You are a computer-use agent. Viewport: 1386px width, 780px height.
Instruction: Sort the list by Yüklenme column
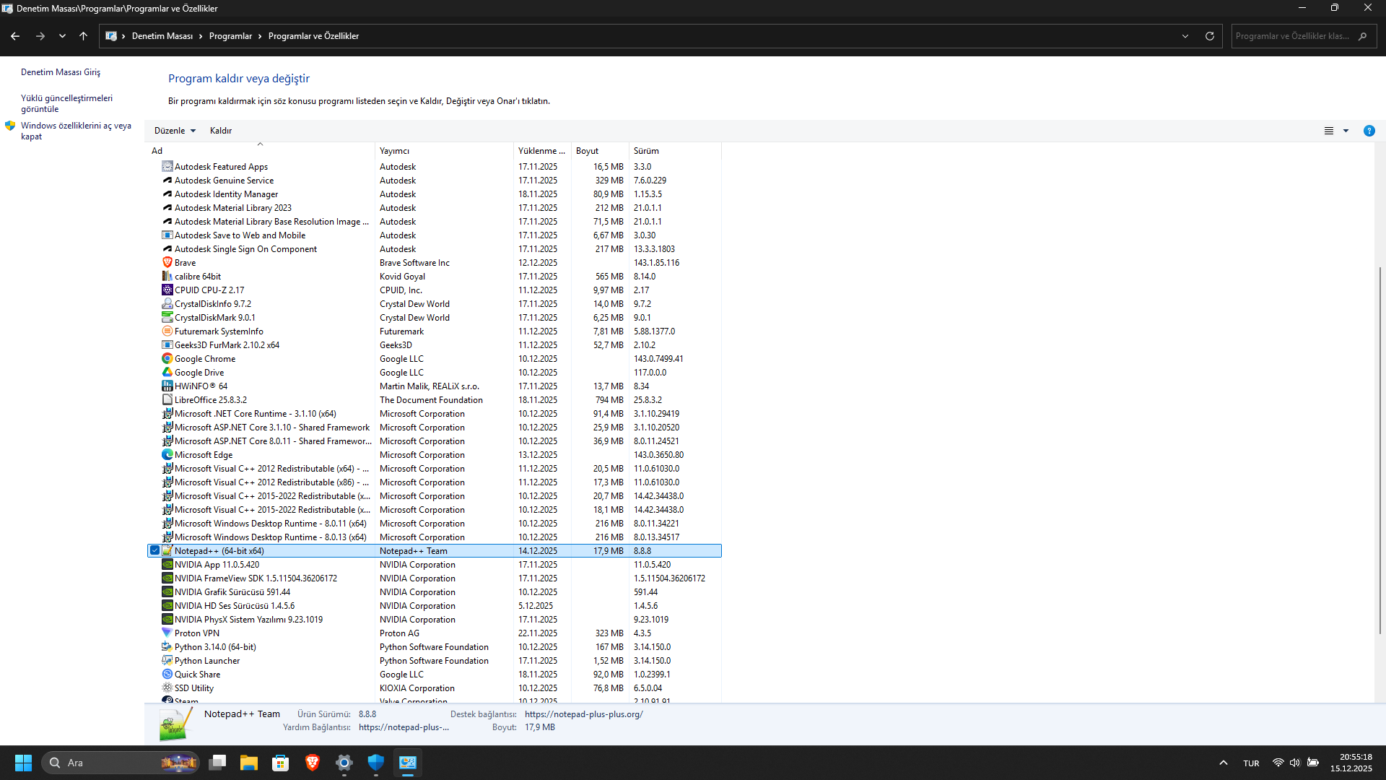pos(542,151)
